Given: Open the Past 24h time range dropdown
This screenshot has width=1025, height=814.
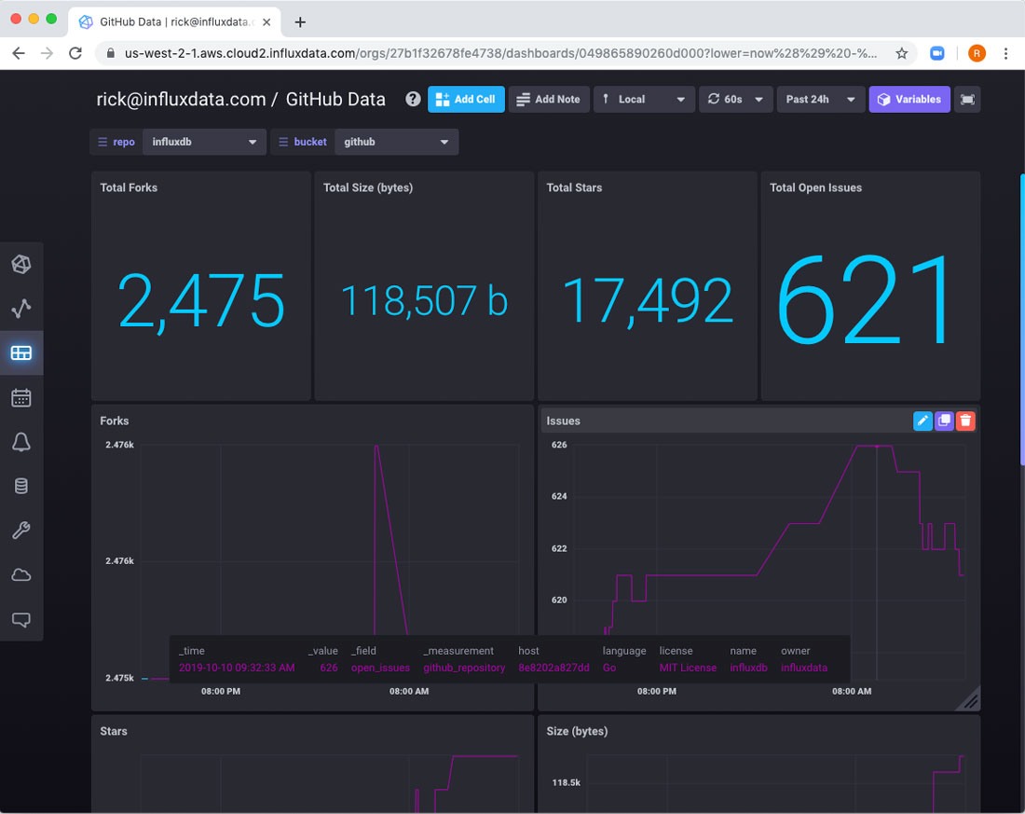Looking at the screenshot, I should [x=820, y=99].
